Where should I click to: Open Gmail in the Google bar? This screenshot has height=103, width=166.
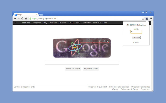71,23
